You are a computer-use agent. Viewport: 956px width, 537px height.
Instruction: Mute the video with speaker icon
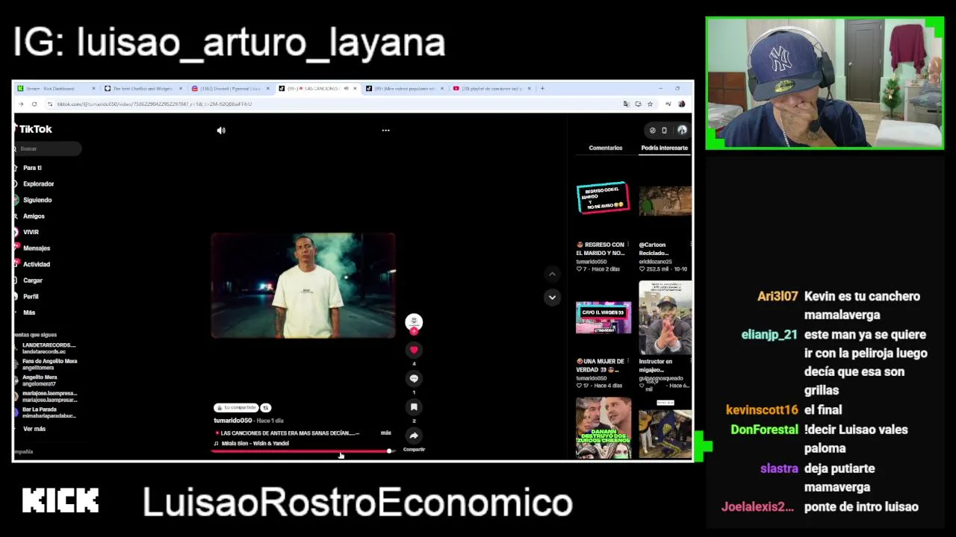point(221,131)
